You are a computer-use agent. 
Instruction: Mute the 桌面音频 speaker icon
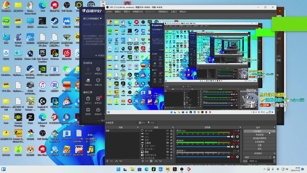(x=233, y=147)
